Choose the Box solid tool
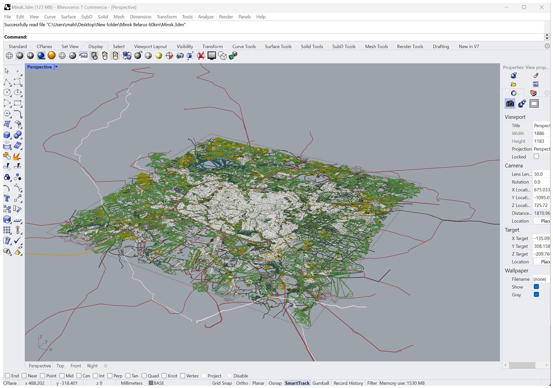 pos(7,135)
